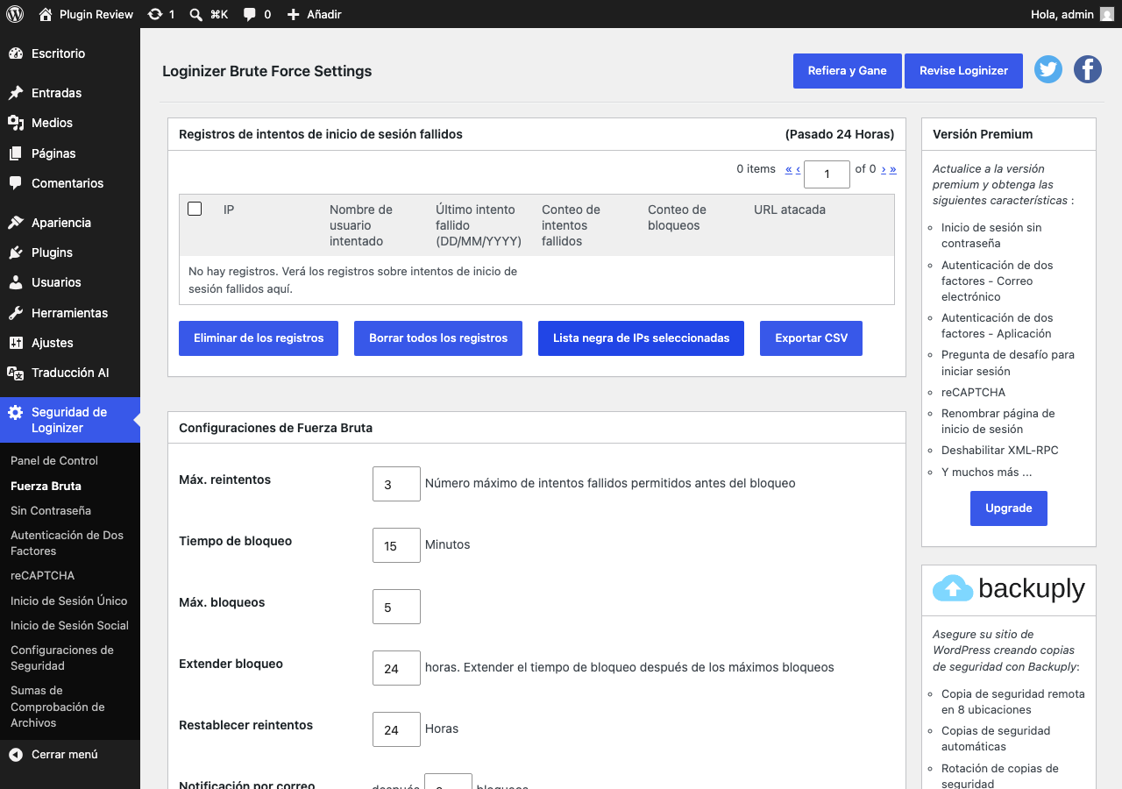1122x789 pixels.
Task: Open Configuraciones de Seguridad submenu
Action: 62,657
